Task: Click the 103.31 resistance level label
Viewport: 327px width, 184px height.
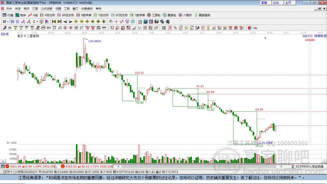Action: tap(139, 73)
